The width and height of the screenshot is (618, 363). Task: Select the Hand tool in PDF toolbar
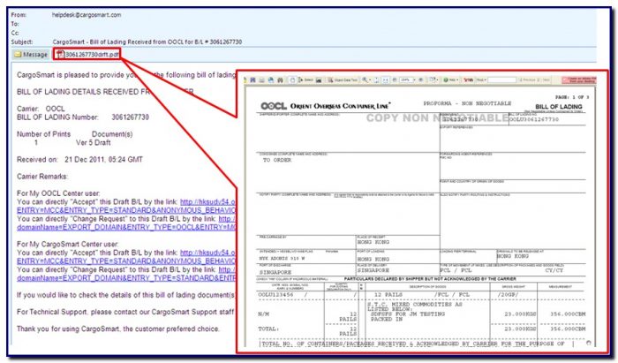(x=292, y=80)
